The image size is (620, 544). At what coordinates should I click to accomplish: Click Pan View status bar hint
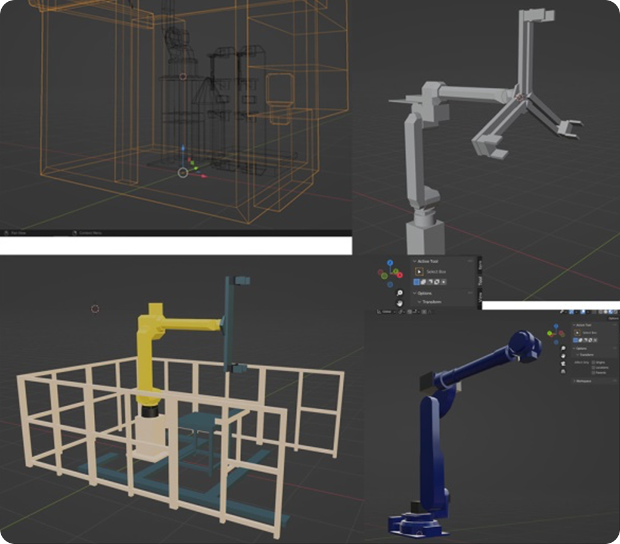(15, 233)
